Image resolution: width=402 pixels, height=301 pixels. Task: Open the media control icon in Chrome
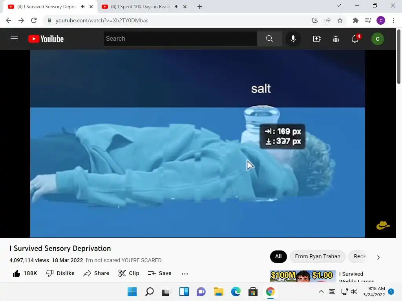pos(368,20)
